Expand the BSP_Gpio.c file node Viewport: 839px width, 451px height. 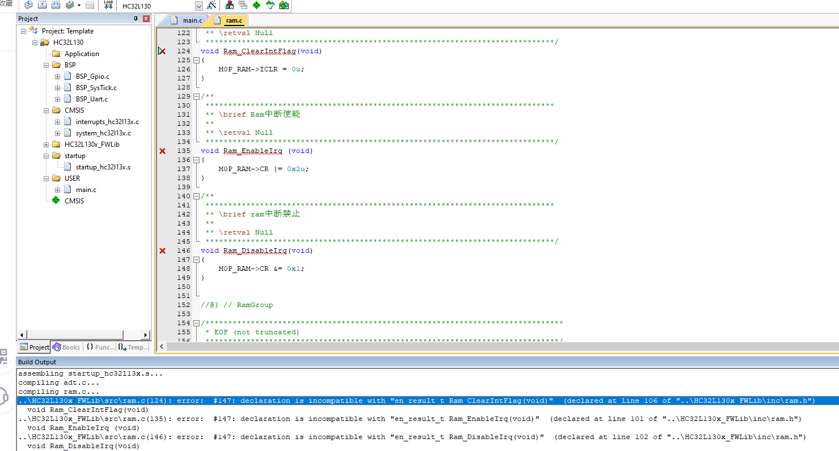(58, 76)
